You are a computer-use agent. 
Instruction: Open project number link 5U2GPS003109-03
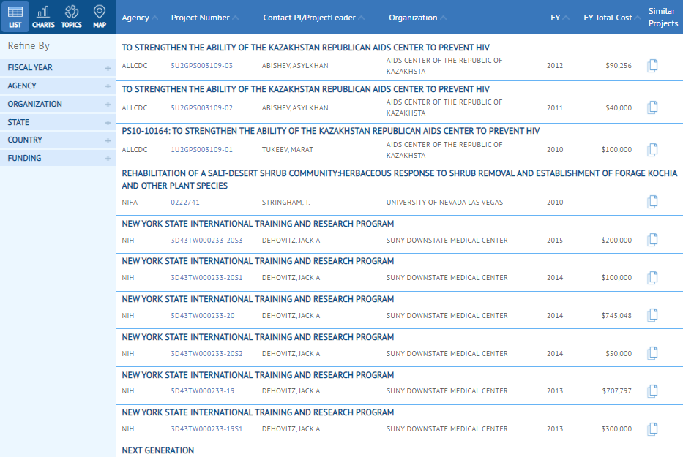(201, 66)
